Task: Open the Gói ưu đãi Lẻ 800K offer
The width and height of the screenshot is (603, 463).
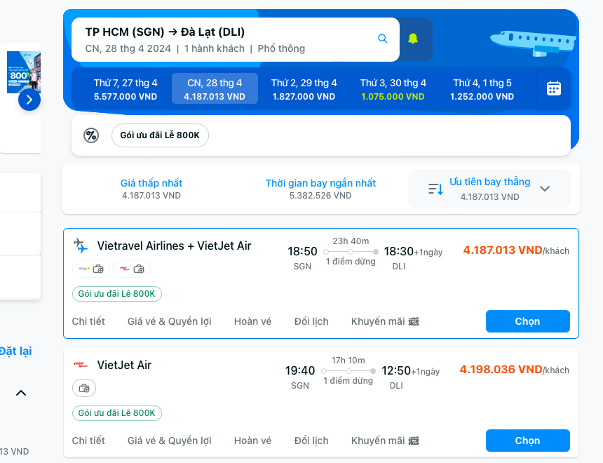Action: point(160,135)
